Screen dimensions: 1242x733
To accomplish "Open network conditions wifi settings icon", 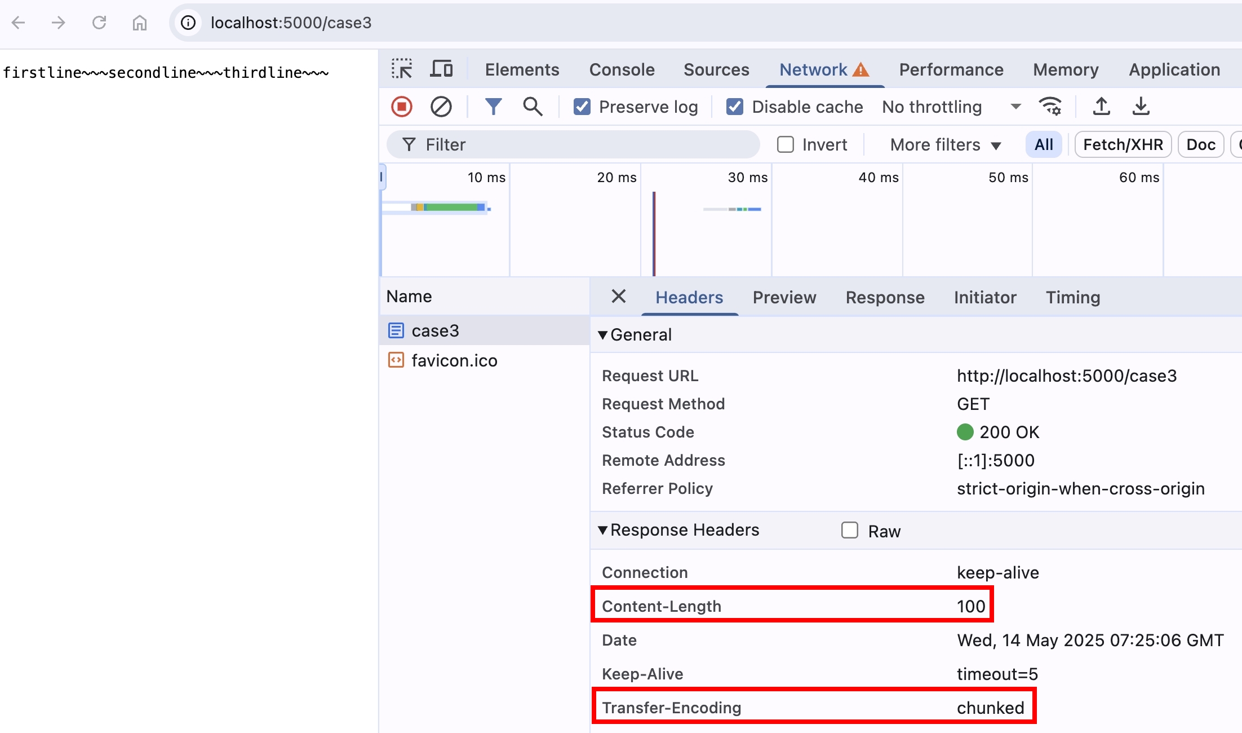I will pos(1050,107).
